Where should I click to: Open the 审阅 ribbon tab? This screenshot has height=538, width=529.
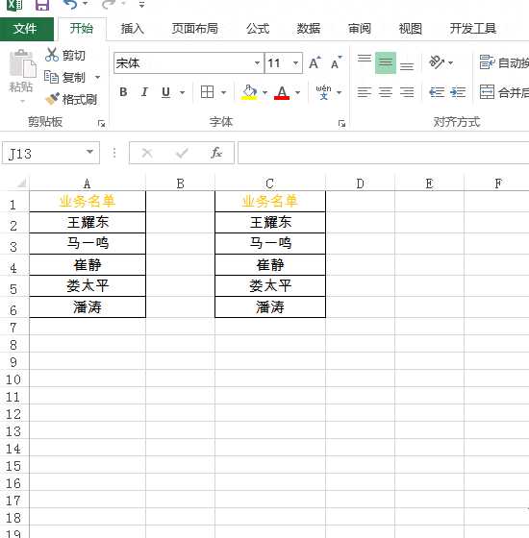tap(360, 29)
